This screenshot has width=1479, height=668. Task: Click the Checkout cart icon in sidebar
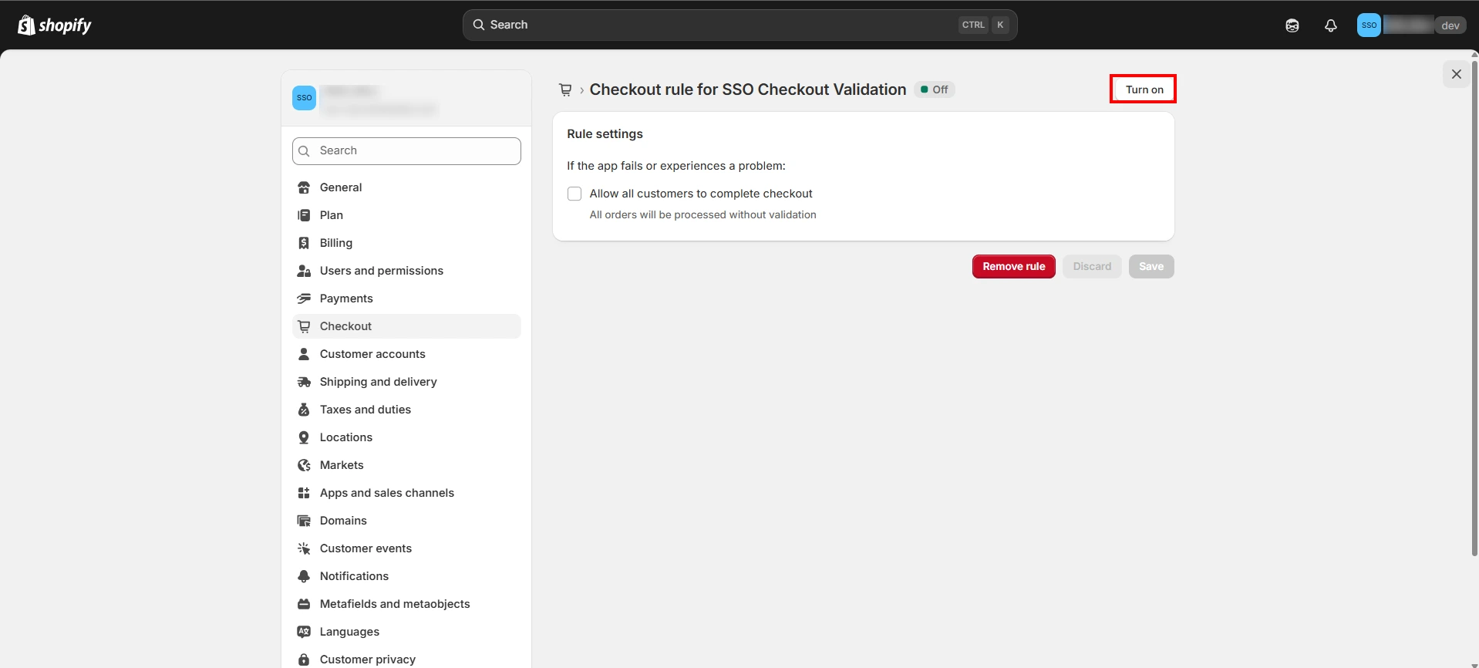coord(304,326)
